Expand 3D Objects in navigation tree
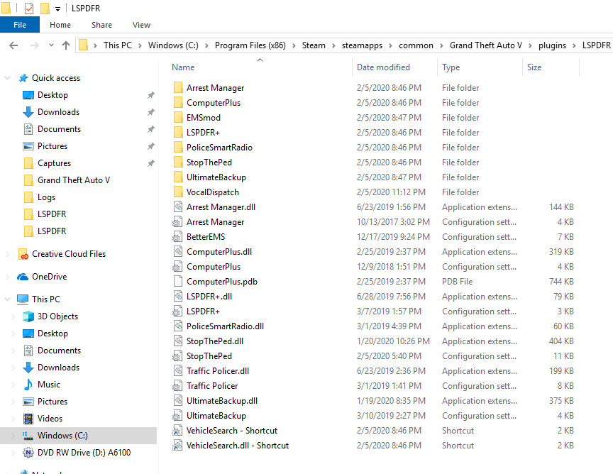 tap(13, 316)
